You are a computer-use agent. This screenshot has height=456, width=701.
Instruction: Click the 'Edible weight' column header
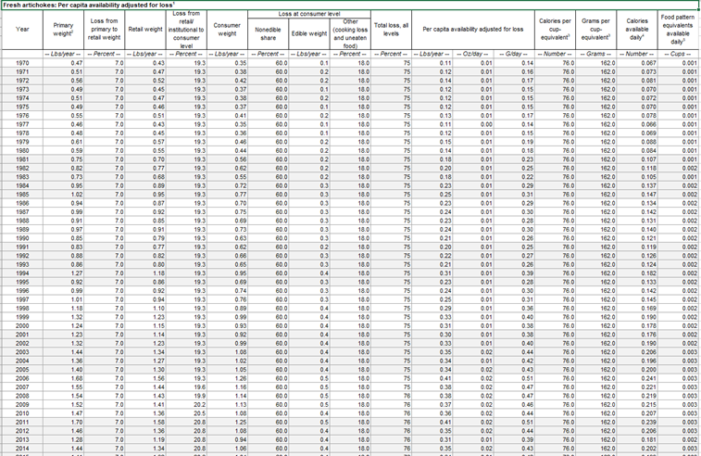pyautogui.click(x=309, y=34)
